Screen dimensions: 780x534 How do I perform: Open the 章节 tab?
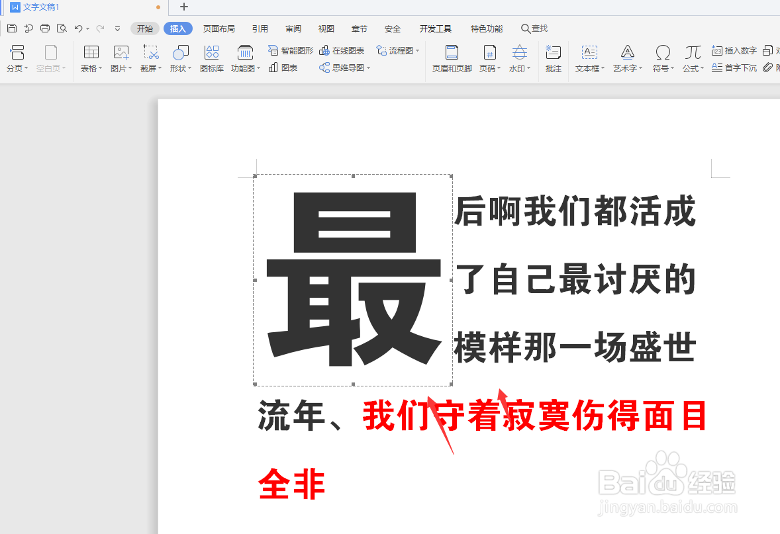click(x=359, y=29)
